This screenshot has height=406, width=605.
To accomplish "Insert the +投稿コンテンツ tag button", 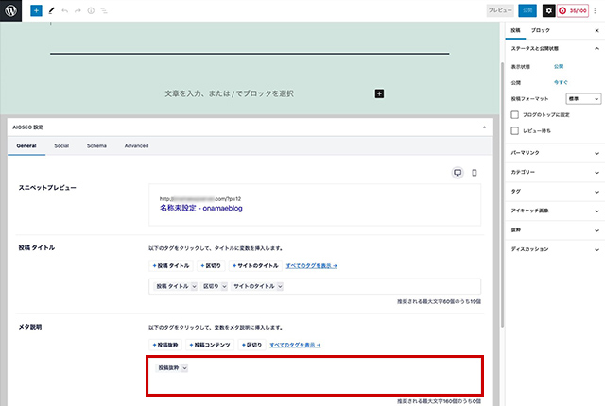I will point(210,345).
